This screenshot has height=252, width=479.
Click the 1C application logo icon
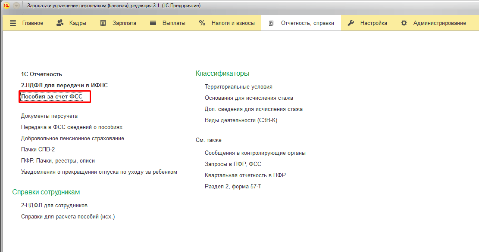click(x=6, y=6)
